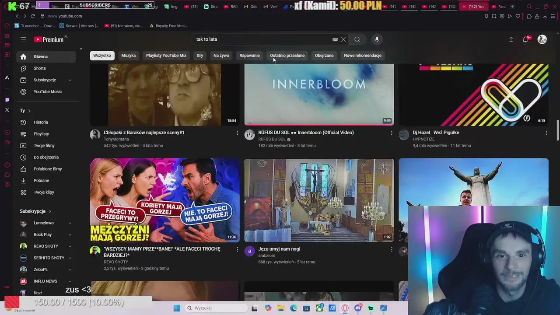Select the Muzyka filter chip

pyautogui.click(x=129, y=56)
